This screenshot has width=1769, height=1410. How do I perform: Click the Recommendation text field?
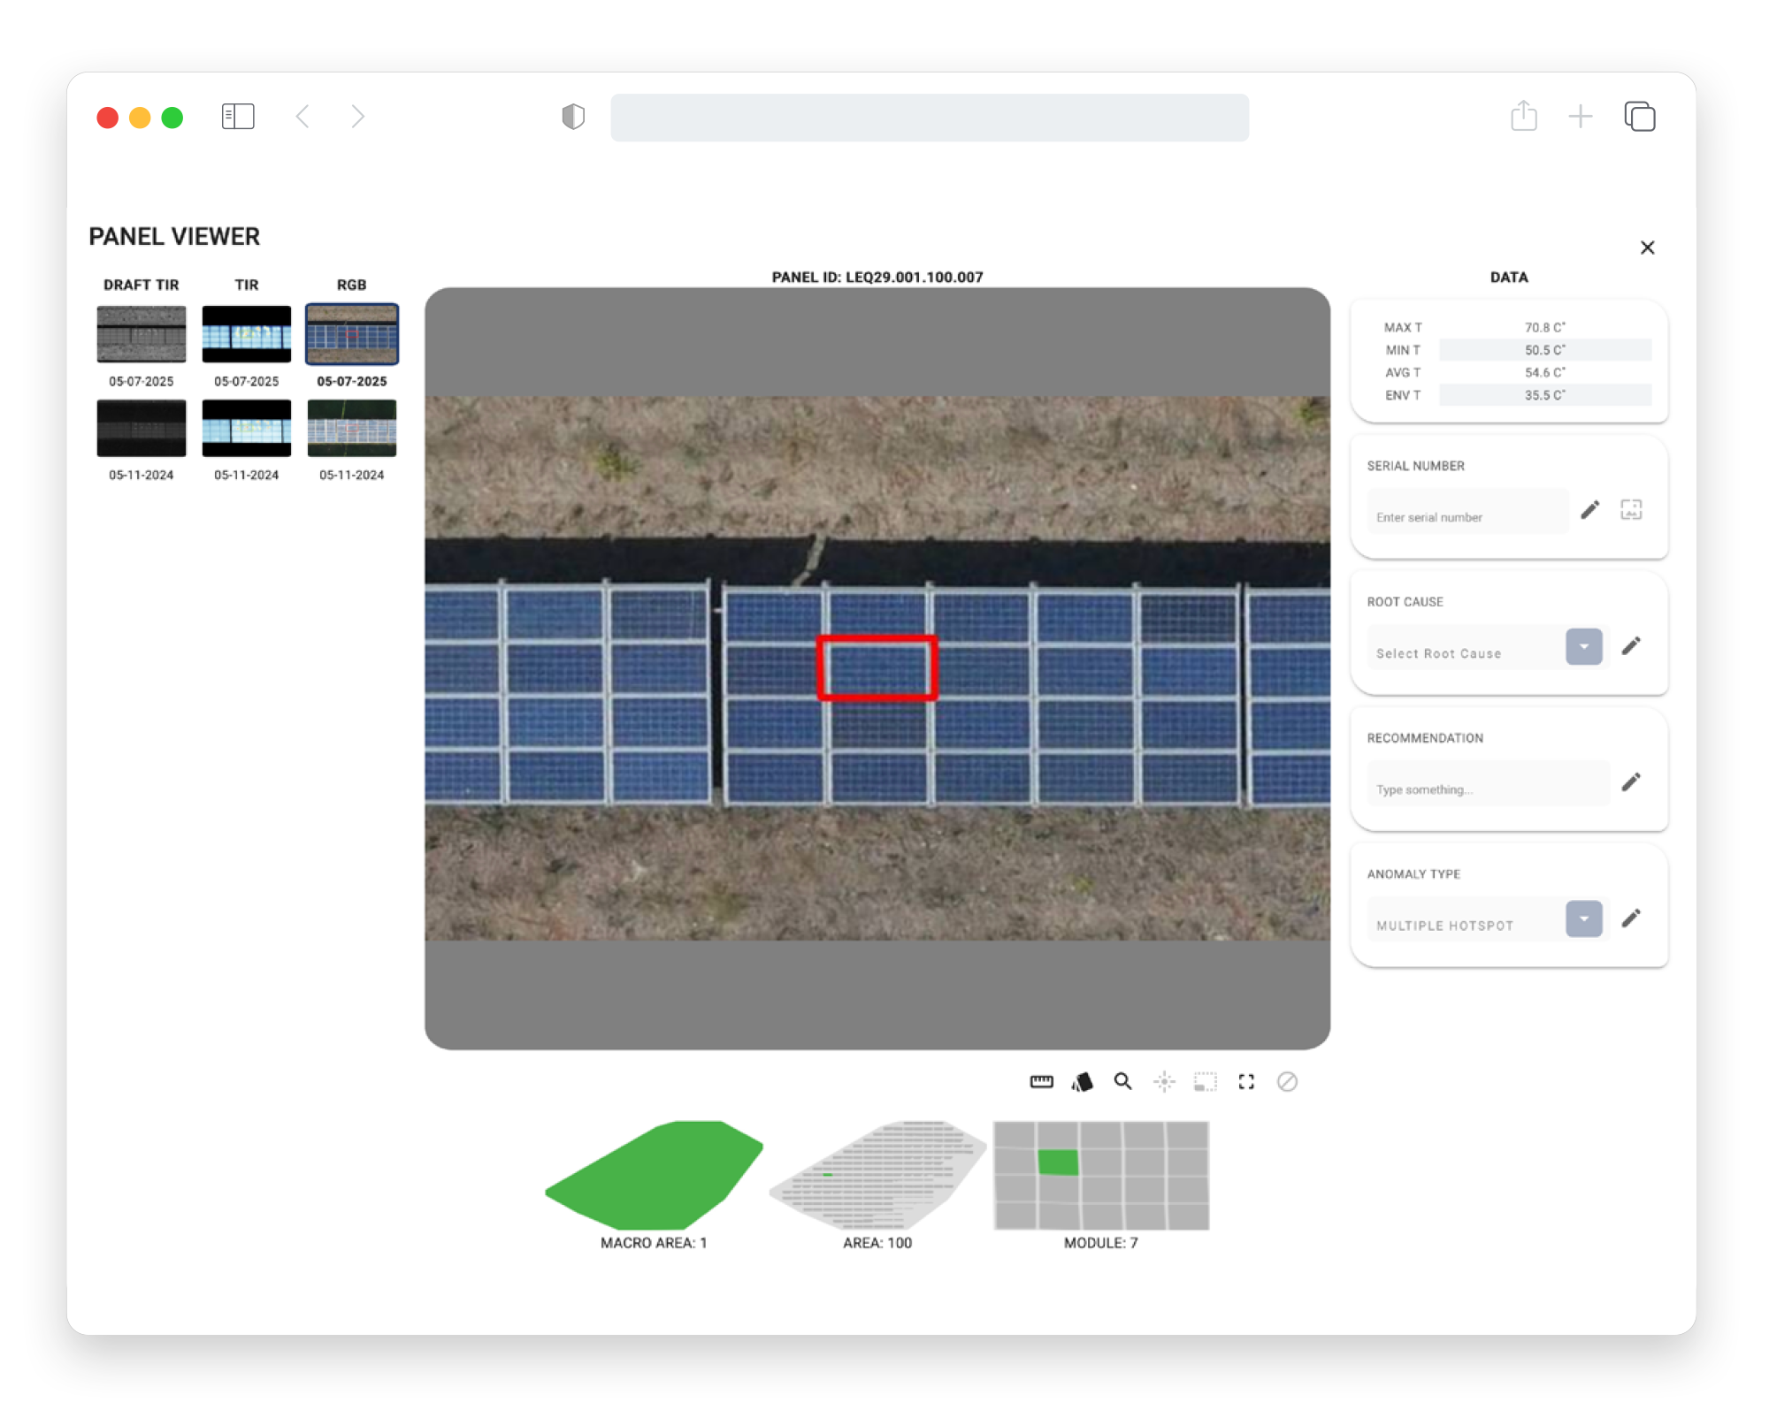coord(1489,784)
